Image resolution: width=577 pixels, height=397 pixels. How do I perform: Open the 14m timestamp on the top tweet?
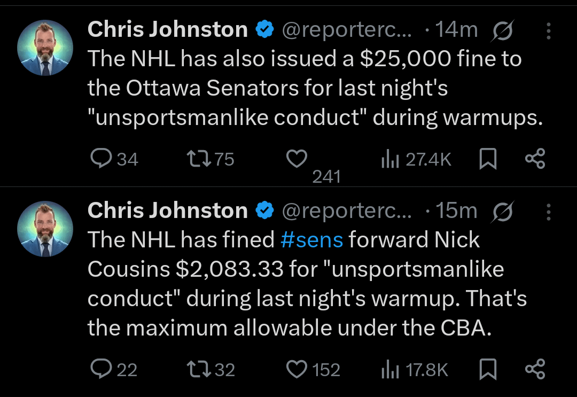(x=457, y=29)
